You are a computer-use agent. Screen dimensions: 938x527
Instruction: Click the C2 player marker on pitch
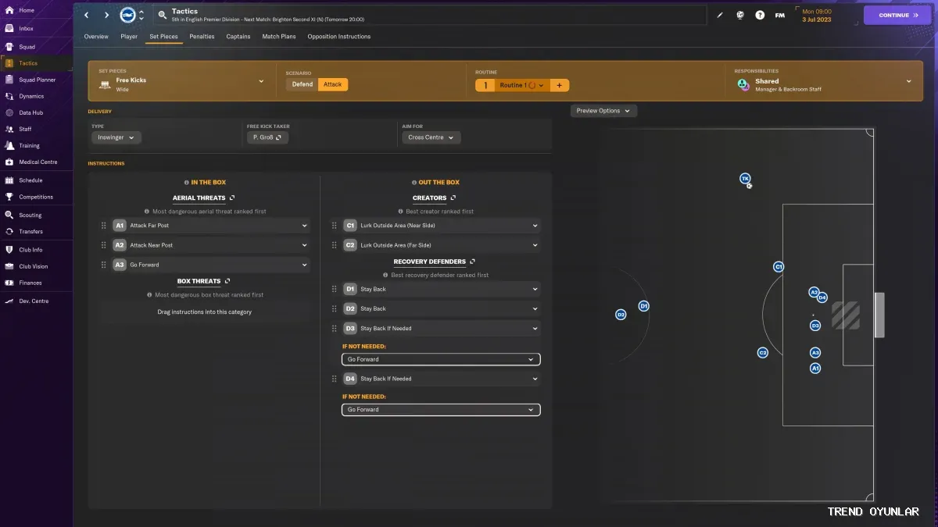pos(763,353)
